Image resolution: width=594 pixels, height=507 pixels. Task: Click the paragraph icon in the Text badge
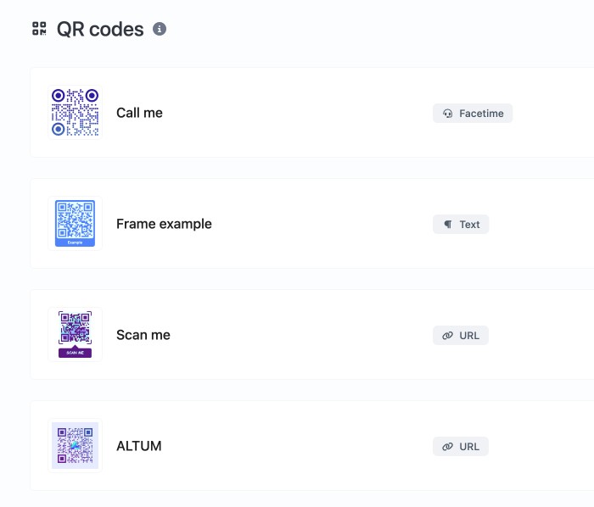[x=448, y=225]
